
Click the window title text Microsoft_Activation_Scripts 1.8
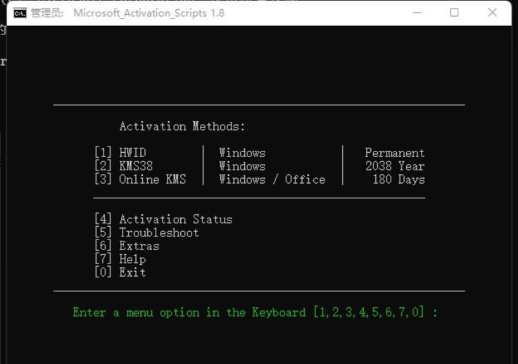149,13
